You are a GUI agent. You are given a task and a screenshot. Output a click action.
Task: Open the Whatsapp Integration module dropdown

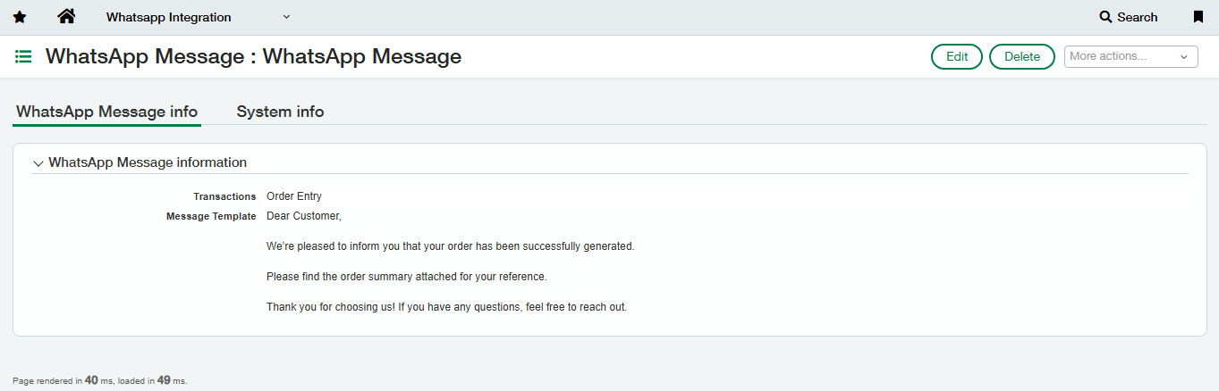pos(198,17)
